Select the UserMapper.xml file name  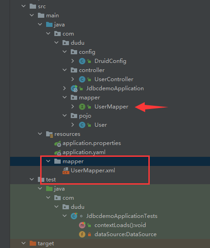(93, 170)
